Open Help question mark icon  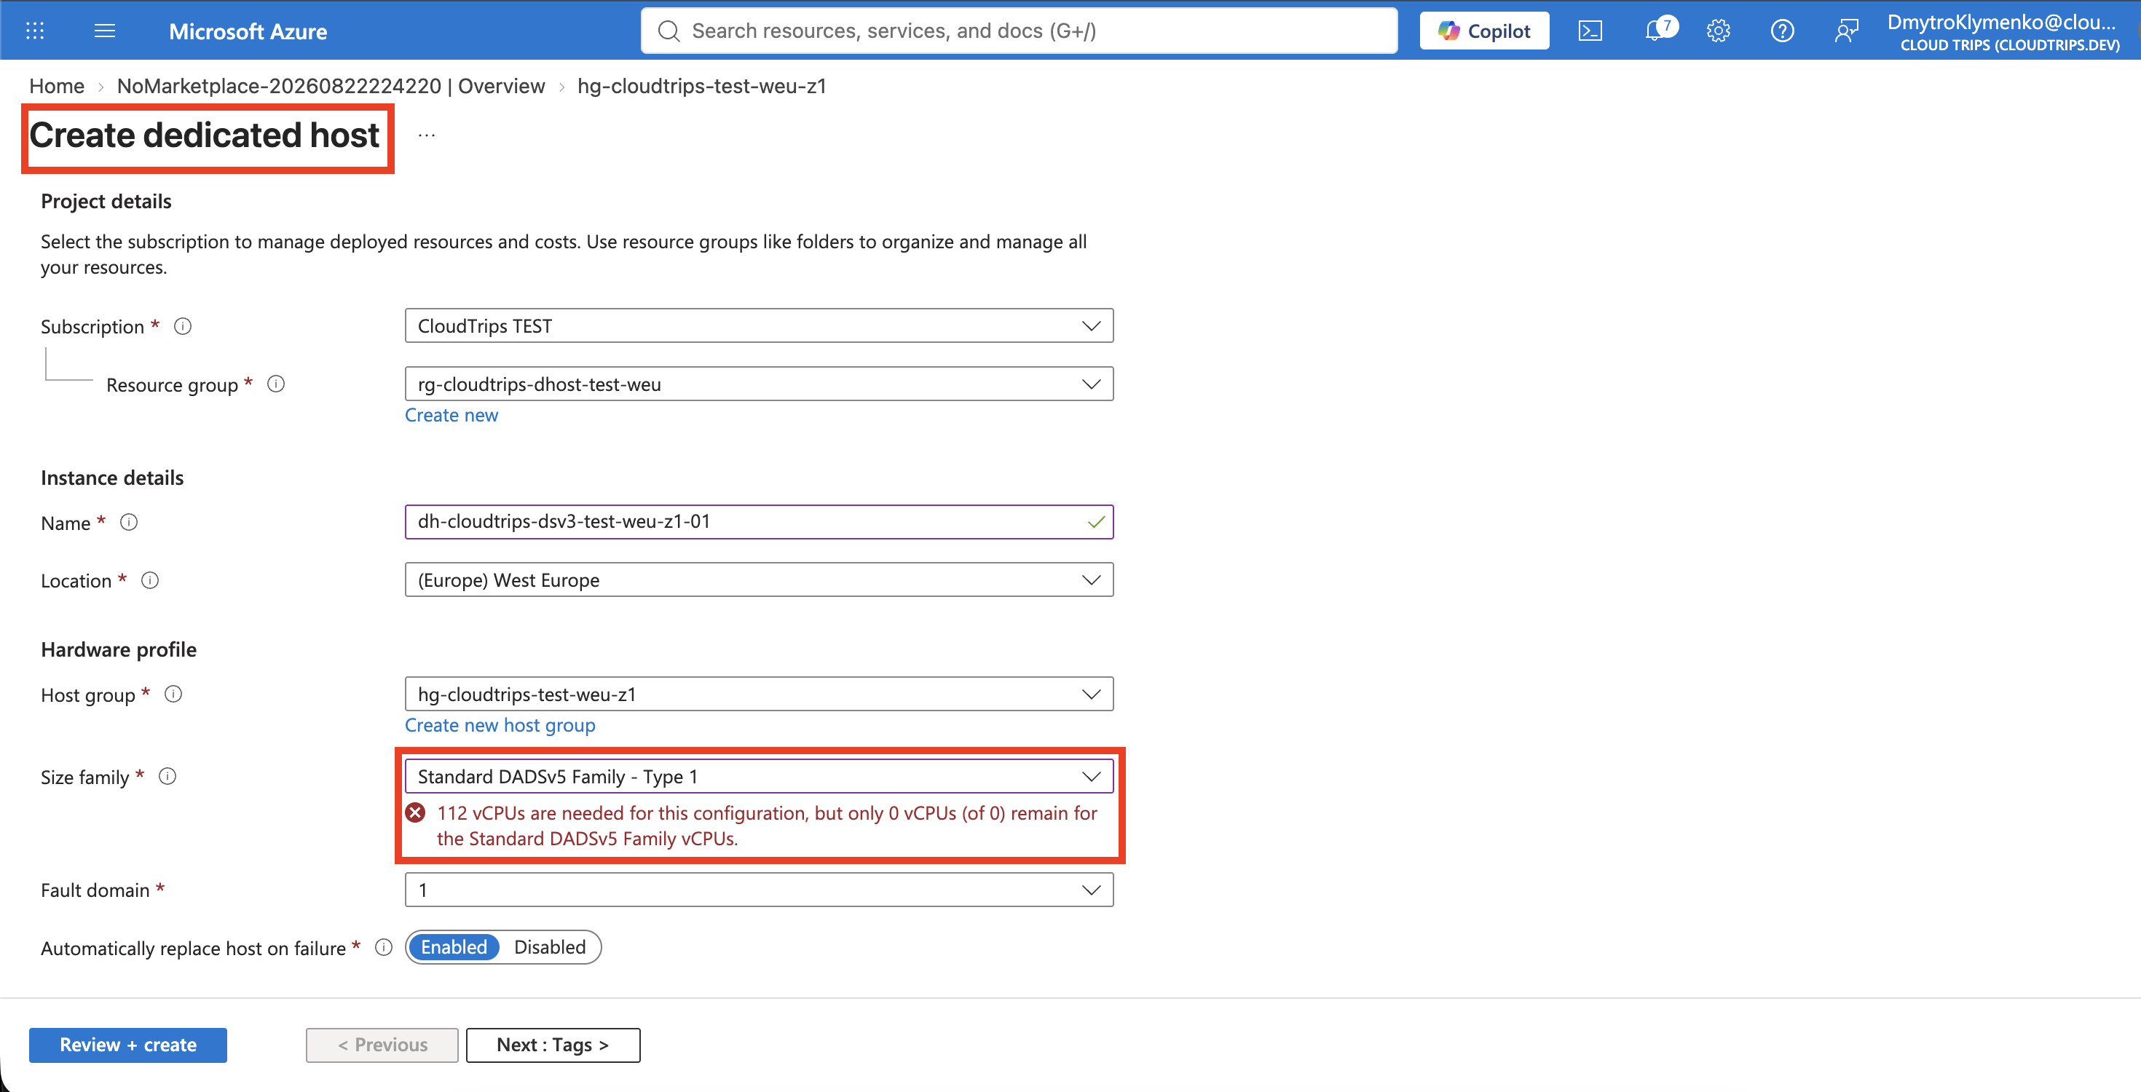(x=1782, y=31)
